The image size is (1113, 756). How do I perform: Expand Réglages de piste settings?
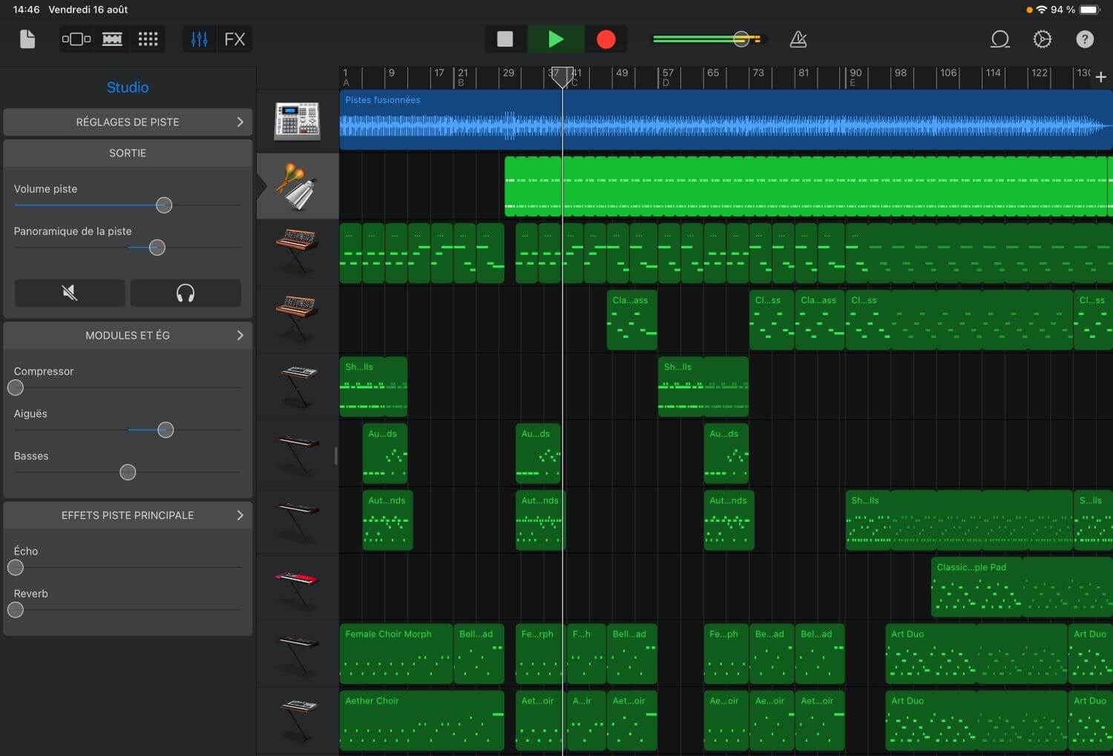(127, 122)
